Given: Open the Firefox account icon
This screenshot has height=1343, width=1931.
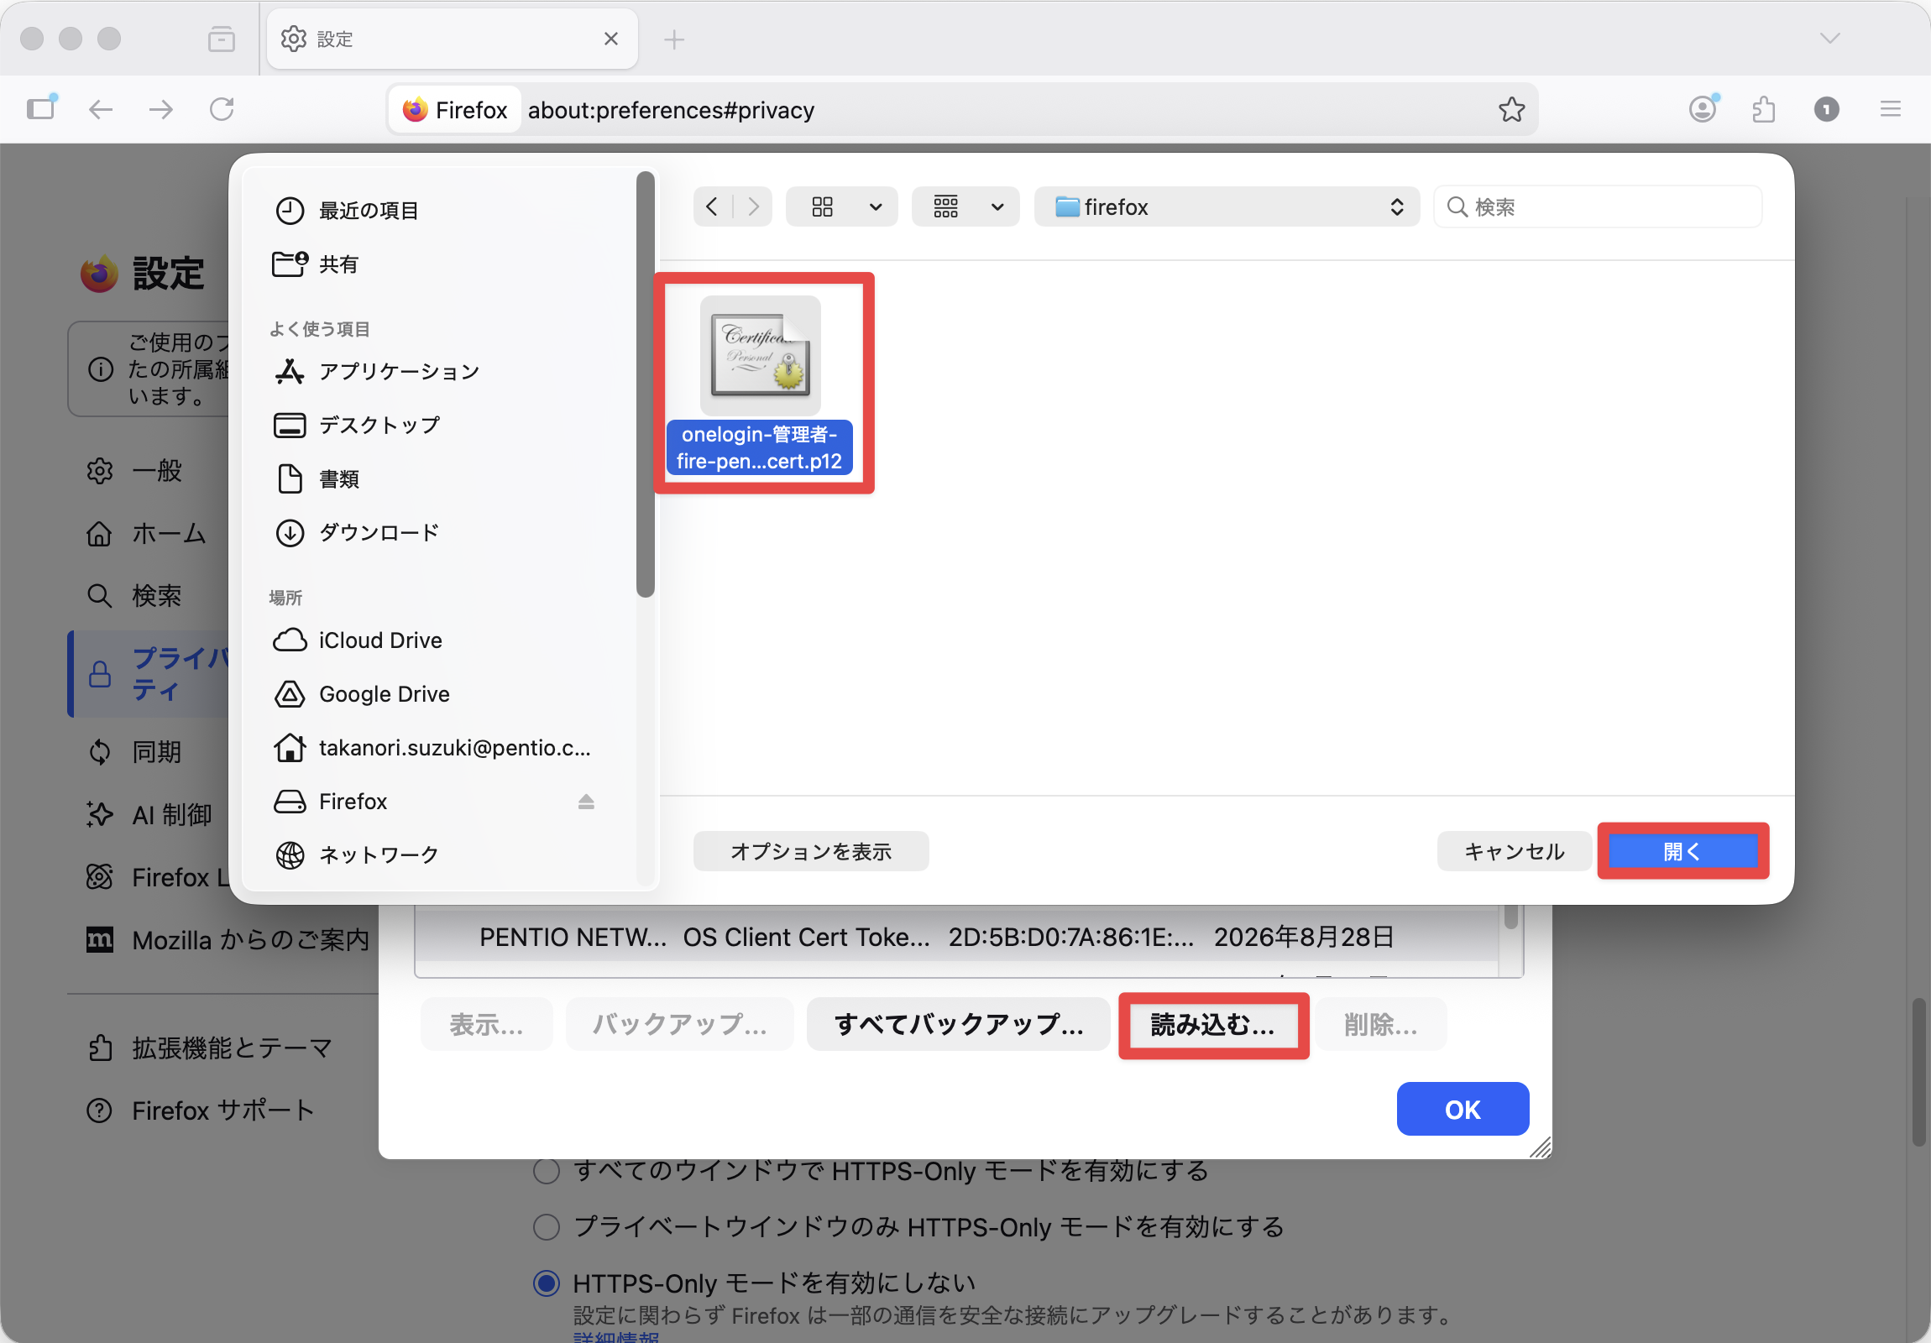Looking at the screenshot, I should tap(1703, 109).
